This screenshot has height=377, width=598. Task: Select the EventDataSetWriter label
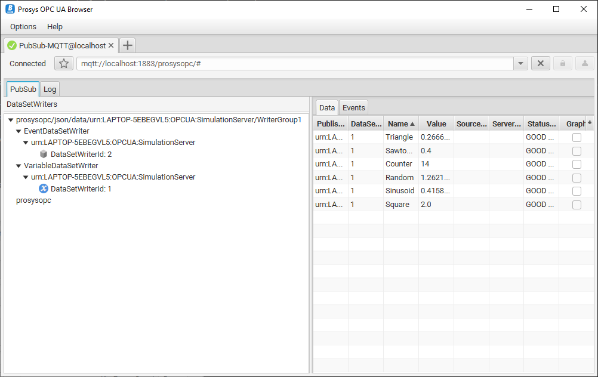(57, 131)
